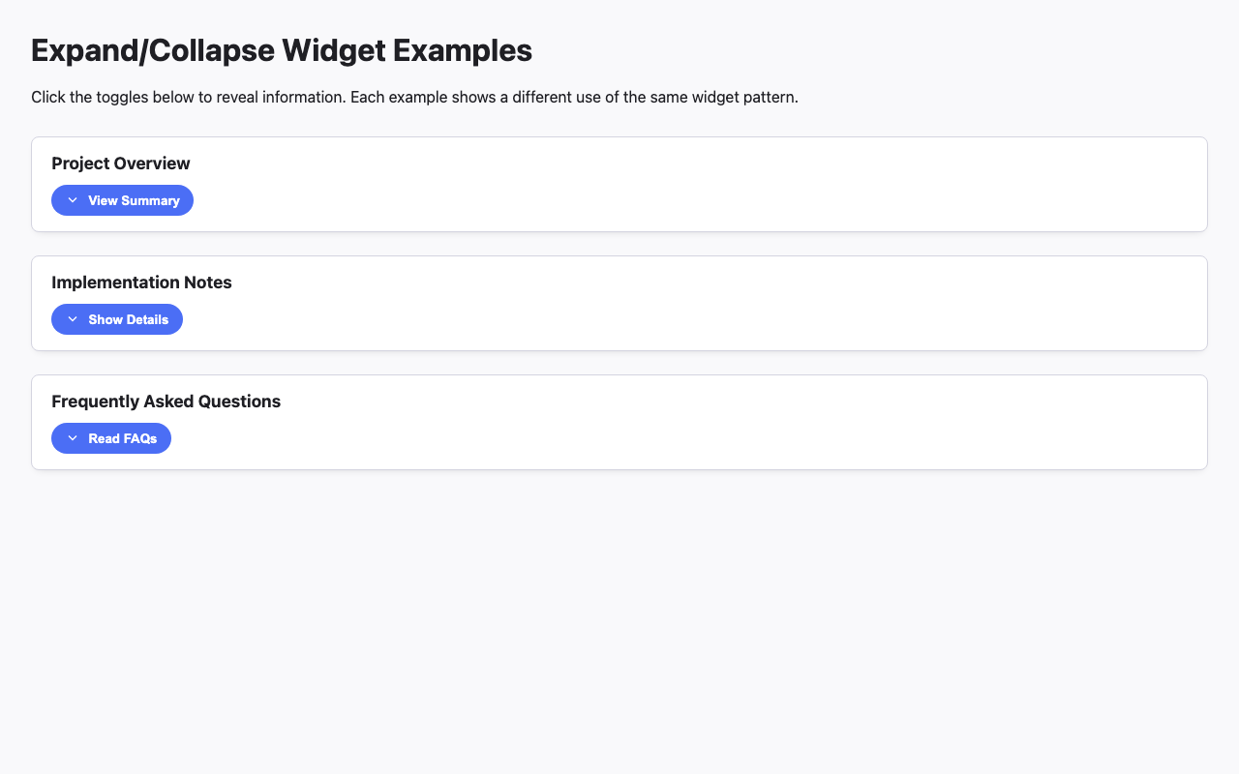Image resolution: width=1239 pixels, height=774 pixels.
Task: Select the downward arrow inside the first blue pill
Action: 72,200
